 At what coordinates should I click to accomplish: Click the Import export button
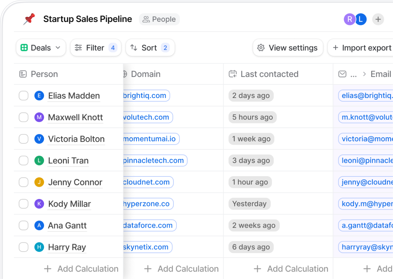pos(361,48)
